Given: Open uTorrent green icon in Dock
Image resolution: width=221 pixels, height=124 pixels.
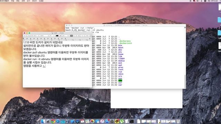Looking at the screenshot, I should (122, 121).
